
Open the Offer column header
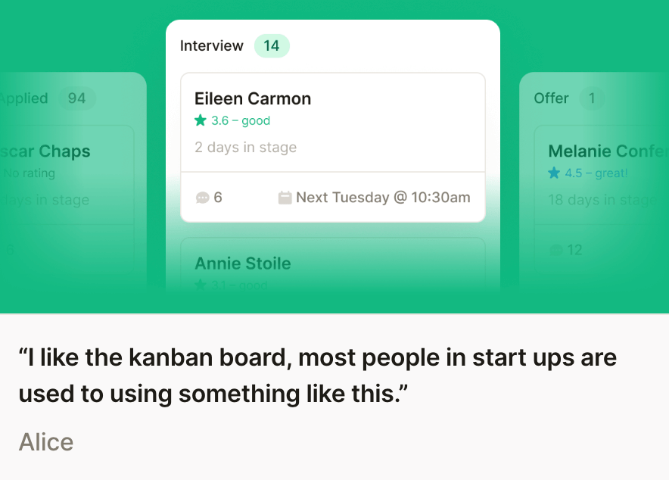tap(551, 98)
